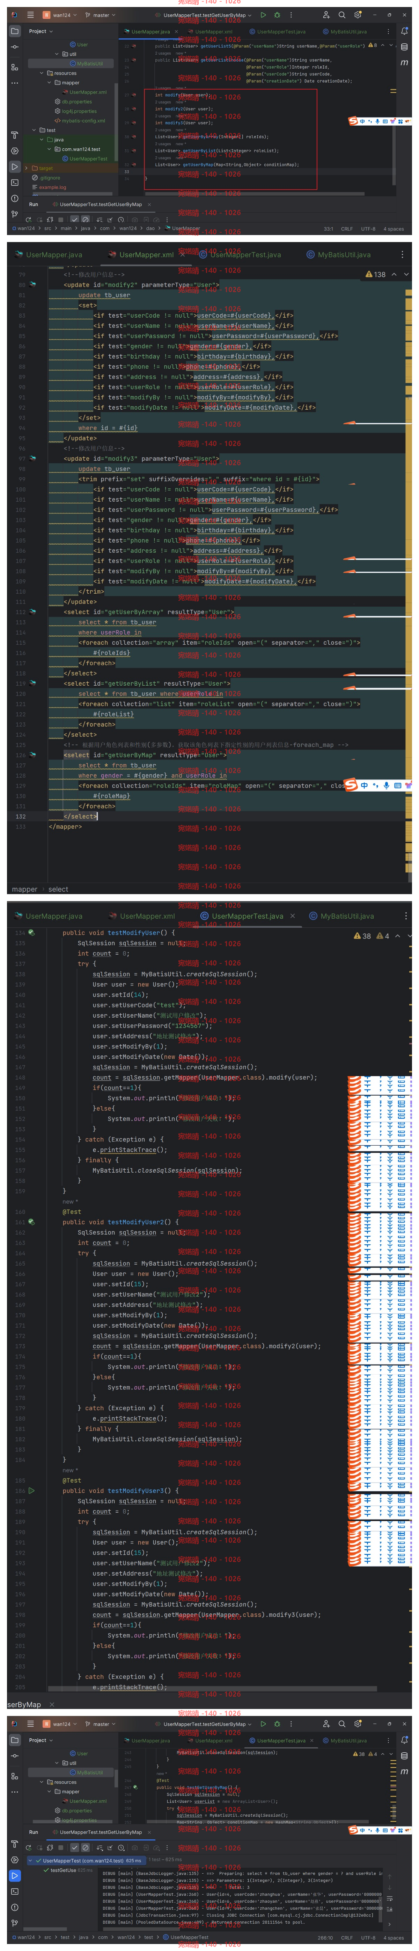This screenshot has height=1951, width=419.
Task: Toggle Show Passed checkmark in 33:1 window Run toolbar
Action: (x=74, y=220)
